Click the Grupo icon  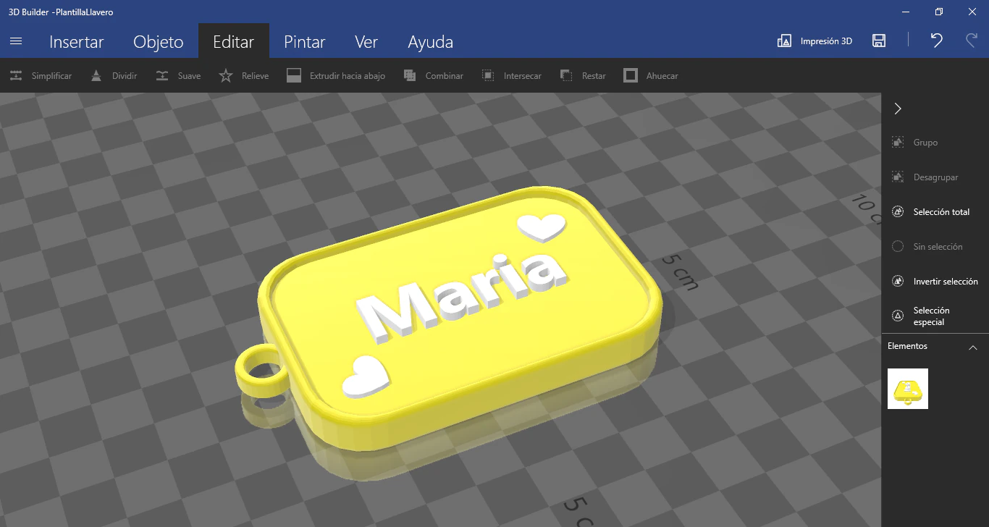(x=898, y=143)
